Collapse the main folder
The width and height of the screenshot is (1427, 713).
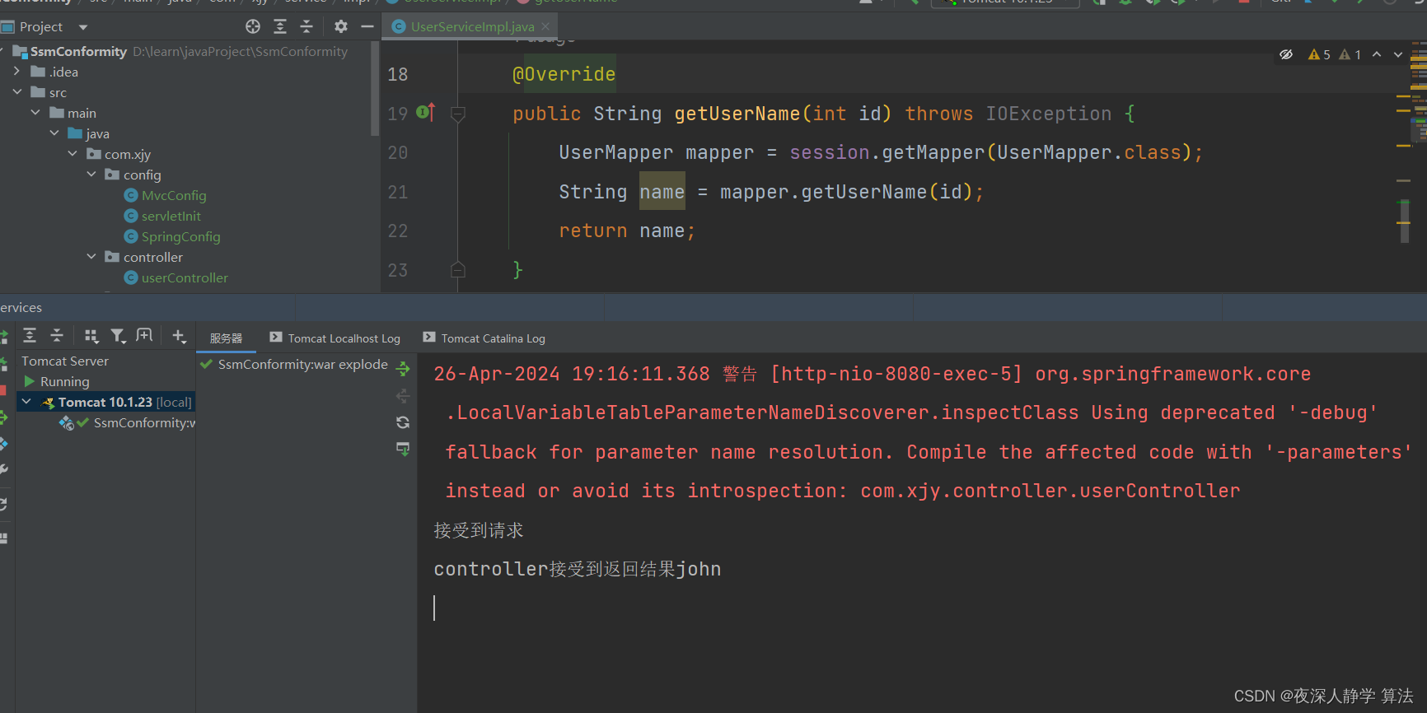coord(35,113)
